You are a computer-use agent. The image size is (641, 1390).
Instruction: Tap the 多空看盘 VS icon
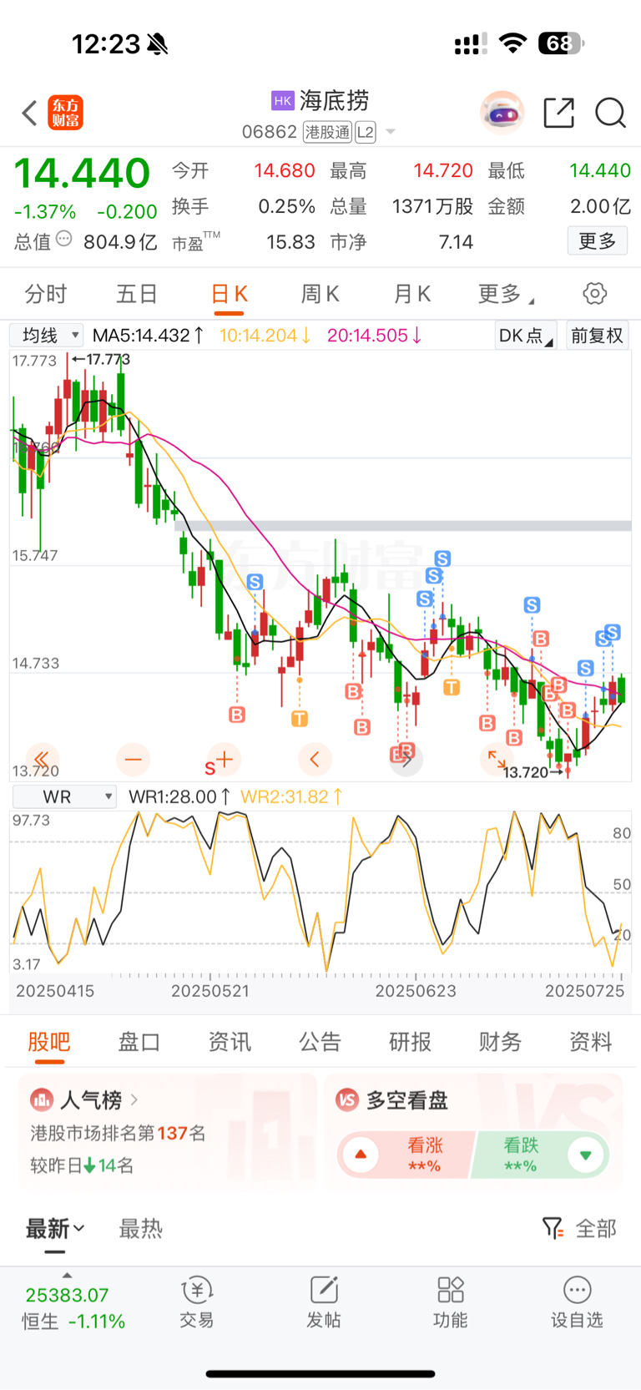[347, 1099]
